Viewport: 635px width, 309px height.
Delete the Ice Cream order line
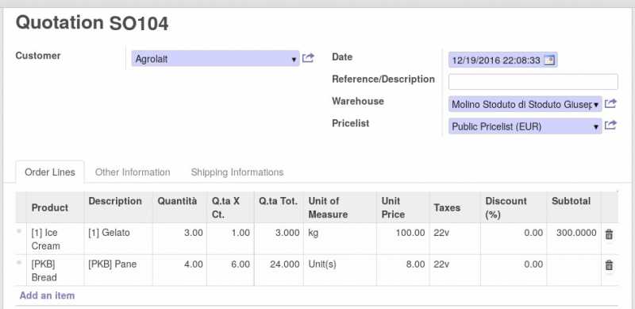[609, 234]
